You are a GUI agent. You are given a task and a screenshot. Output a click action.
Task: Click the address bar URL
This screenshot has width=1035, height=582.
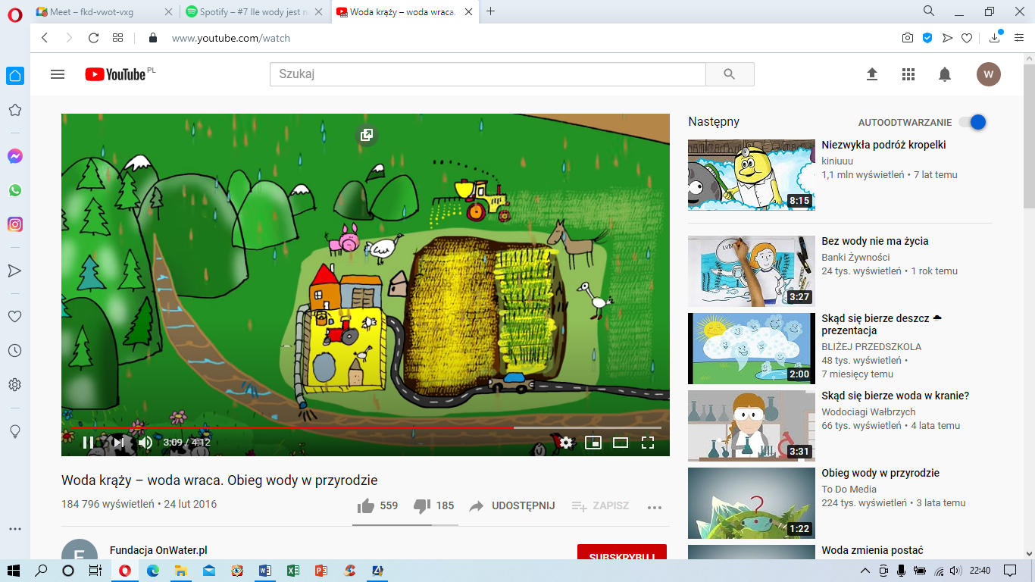[x=230, y=38]
